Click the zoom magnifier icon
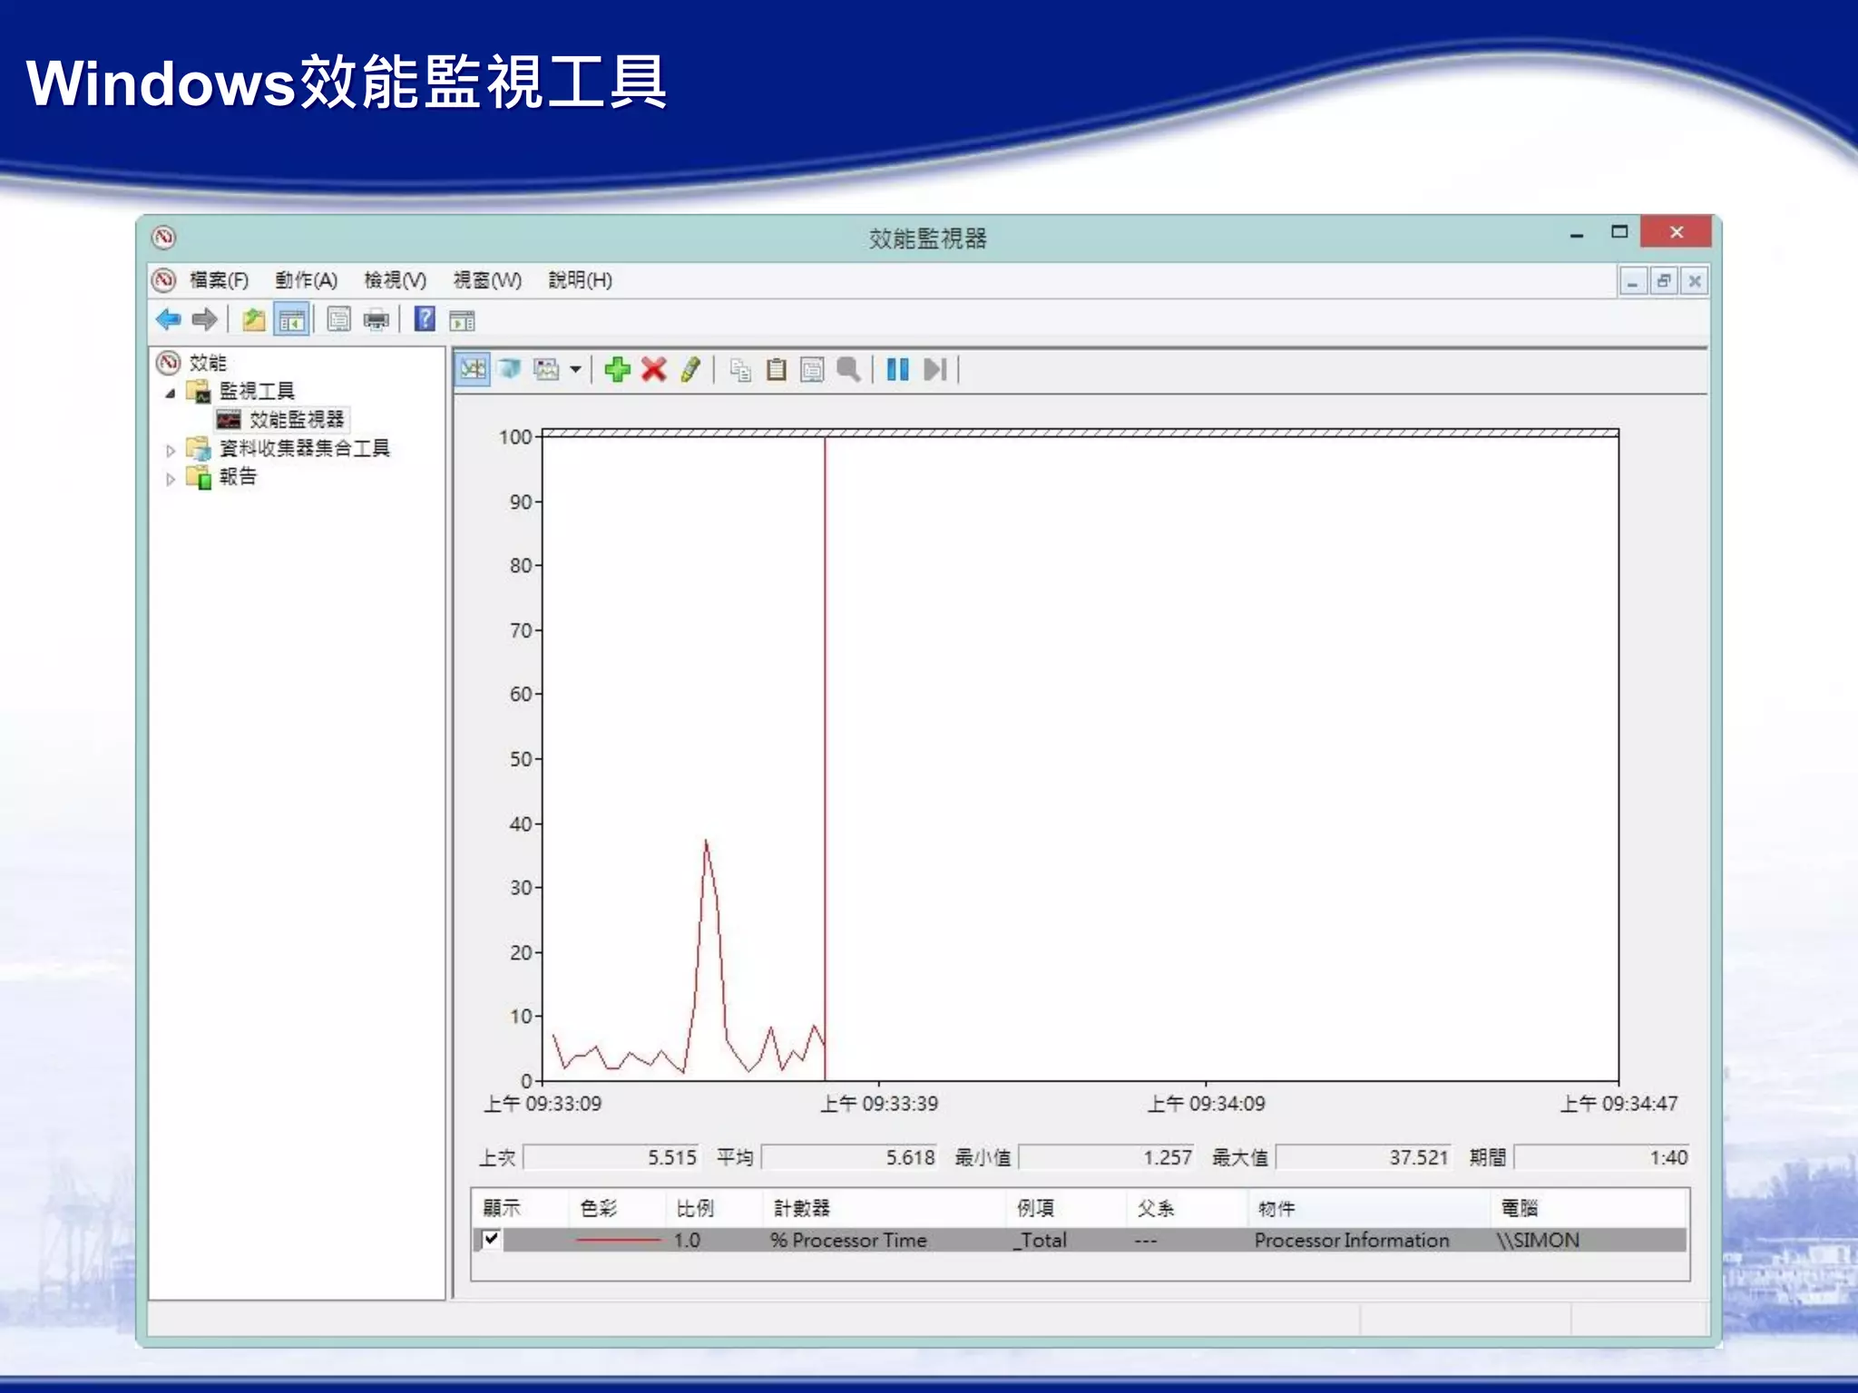This screenshot has height=1393, width=1858. pos(848,369)
